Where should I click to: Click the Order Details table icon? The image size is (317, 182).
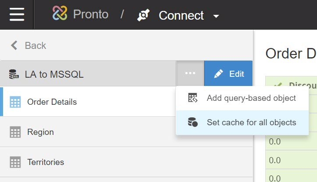15,102
